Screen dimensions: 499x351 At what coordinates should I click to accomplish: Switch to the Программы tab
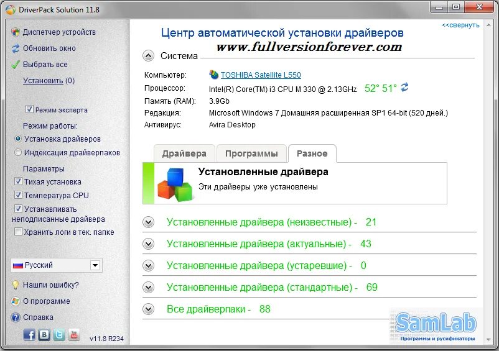251,153
